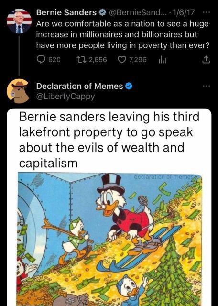Click Declaration of Memes blue verified badge
The width and height of the screenshot is (218, 306).
coord(129,86)
